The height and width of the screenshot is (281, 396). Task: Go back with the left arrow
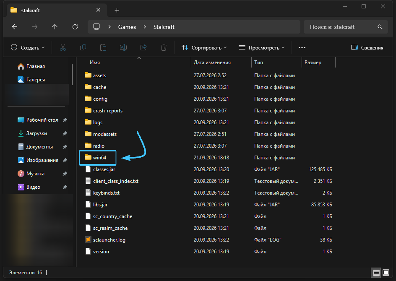pos(15,27)
